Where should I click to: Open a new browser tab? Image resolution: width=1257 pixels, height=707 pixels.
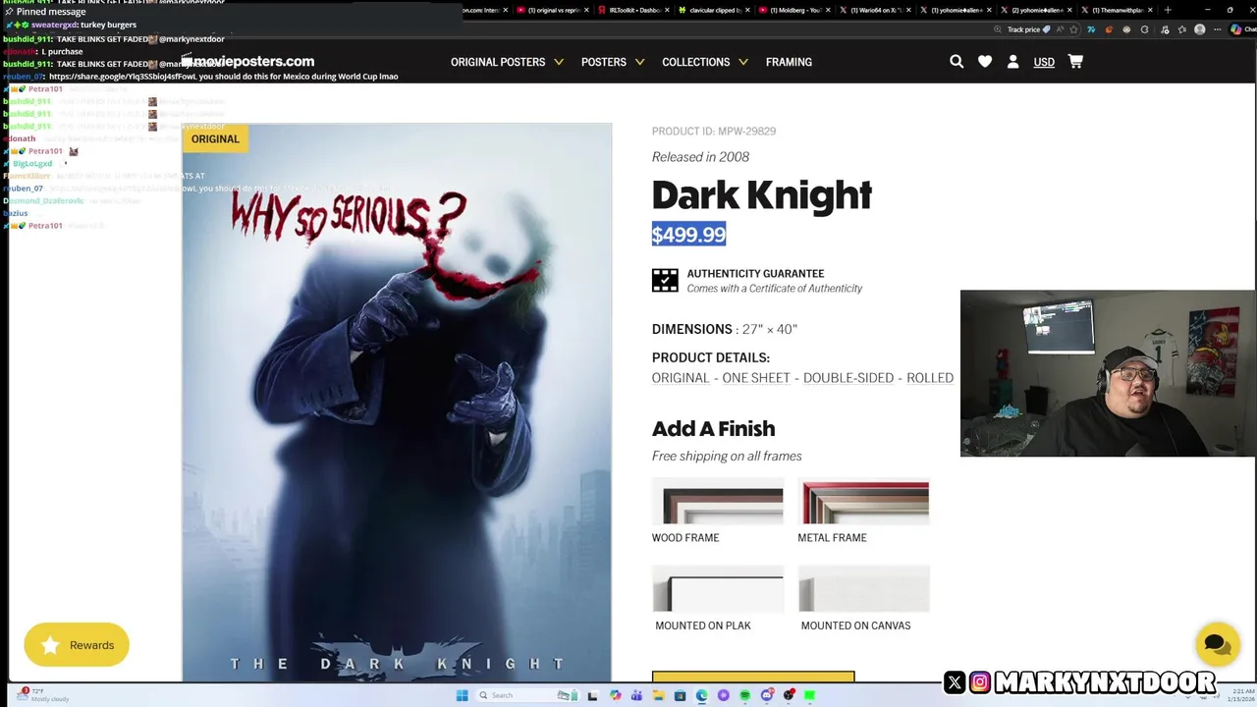coord(1167,10)
